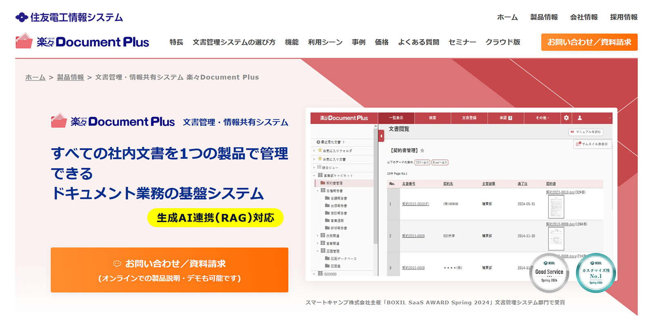The width and height of the screenshot is (653, 322).
Task: Open 採用情報 in the top menu
Action: point(624,17)
